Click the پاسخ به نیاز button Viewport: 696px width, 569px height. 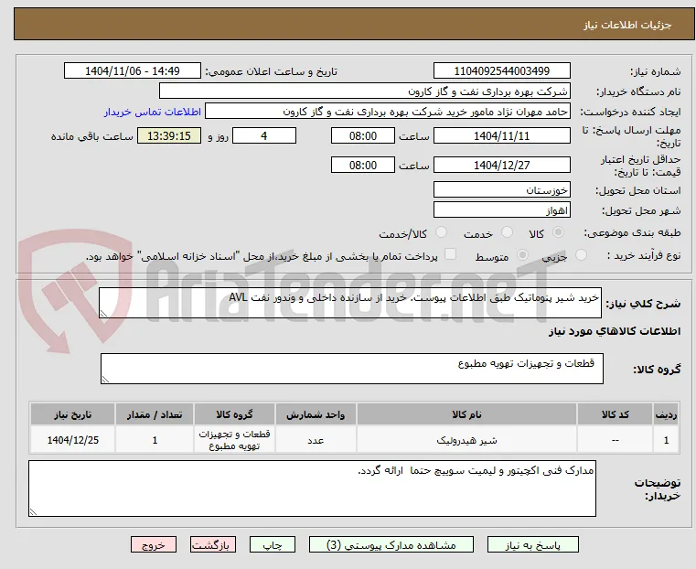(532, 545)
